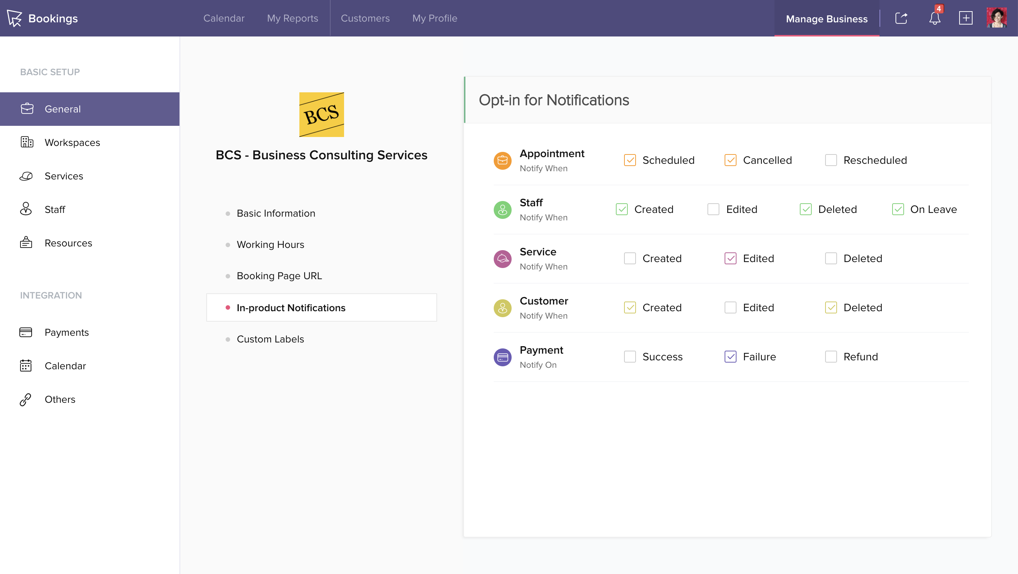Check Payment Success notification checkbox
The image size is (1018, 574).
[630, 357]
